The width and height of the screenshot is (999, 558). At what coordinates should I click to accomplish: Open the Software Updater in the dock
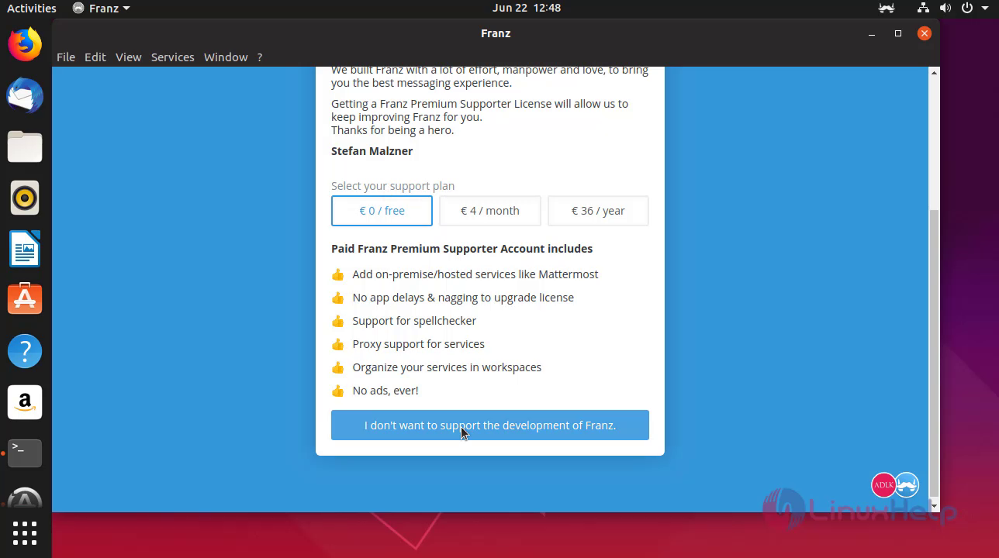click(x=25, y=498)
